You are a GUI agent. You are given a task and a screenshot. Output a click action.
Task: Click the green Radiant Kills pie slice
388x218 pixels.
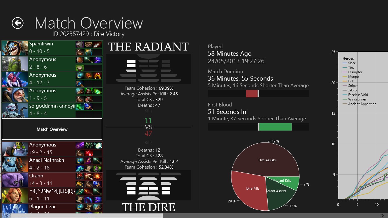(x=285, y=182)
